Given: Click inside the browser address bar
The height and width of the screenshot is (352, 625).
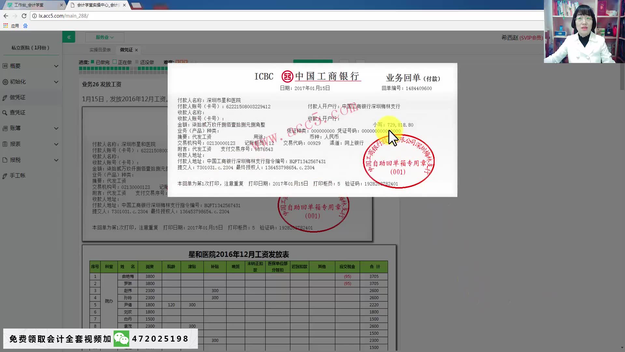Looking at the screenshot, I should coord(130,16).
